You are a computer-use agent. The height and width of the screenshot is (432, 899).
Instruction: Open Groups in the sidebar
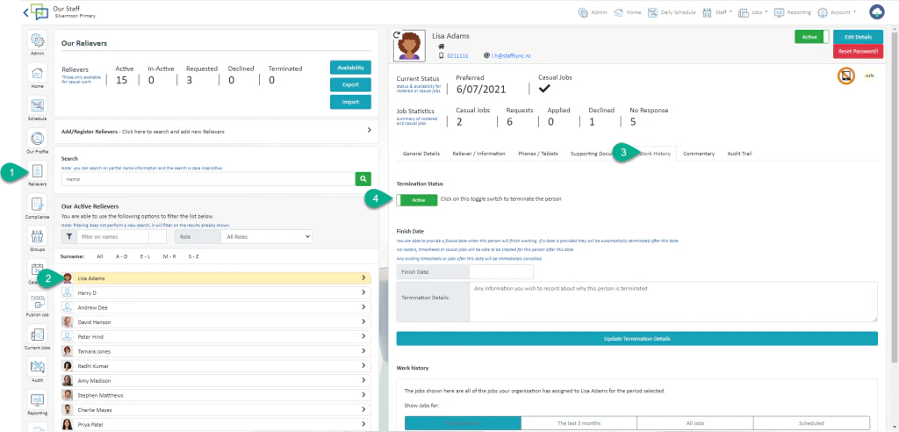(37, 239)
